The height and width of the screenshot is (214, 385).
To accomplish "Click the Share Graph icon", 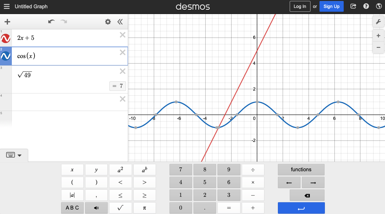I will (x=353, y=6).
